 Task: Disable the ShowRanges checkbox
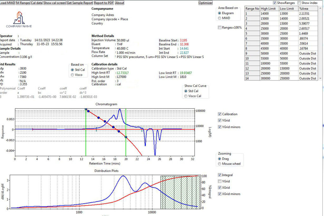275,3
